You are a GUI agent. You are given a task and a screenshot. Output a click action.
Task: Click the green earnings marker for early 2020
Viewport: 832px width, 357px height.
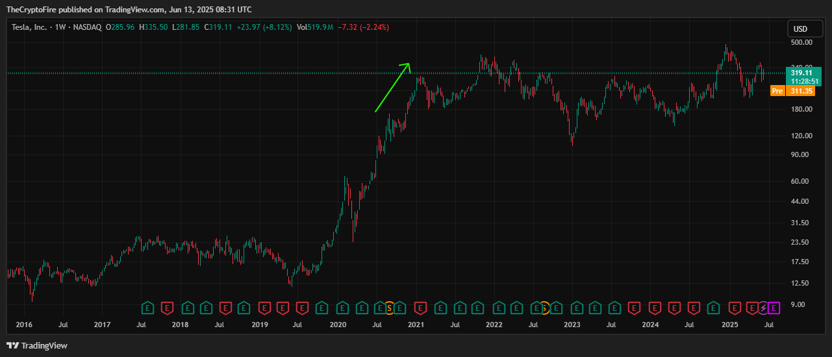tap(342, 308)
